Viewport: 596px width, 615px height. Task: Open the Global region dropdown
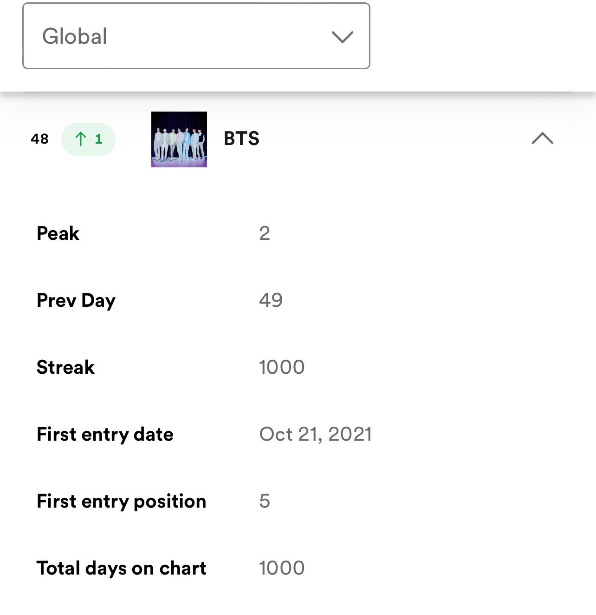[196, 36]
